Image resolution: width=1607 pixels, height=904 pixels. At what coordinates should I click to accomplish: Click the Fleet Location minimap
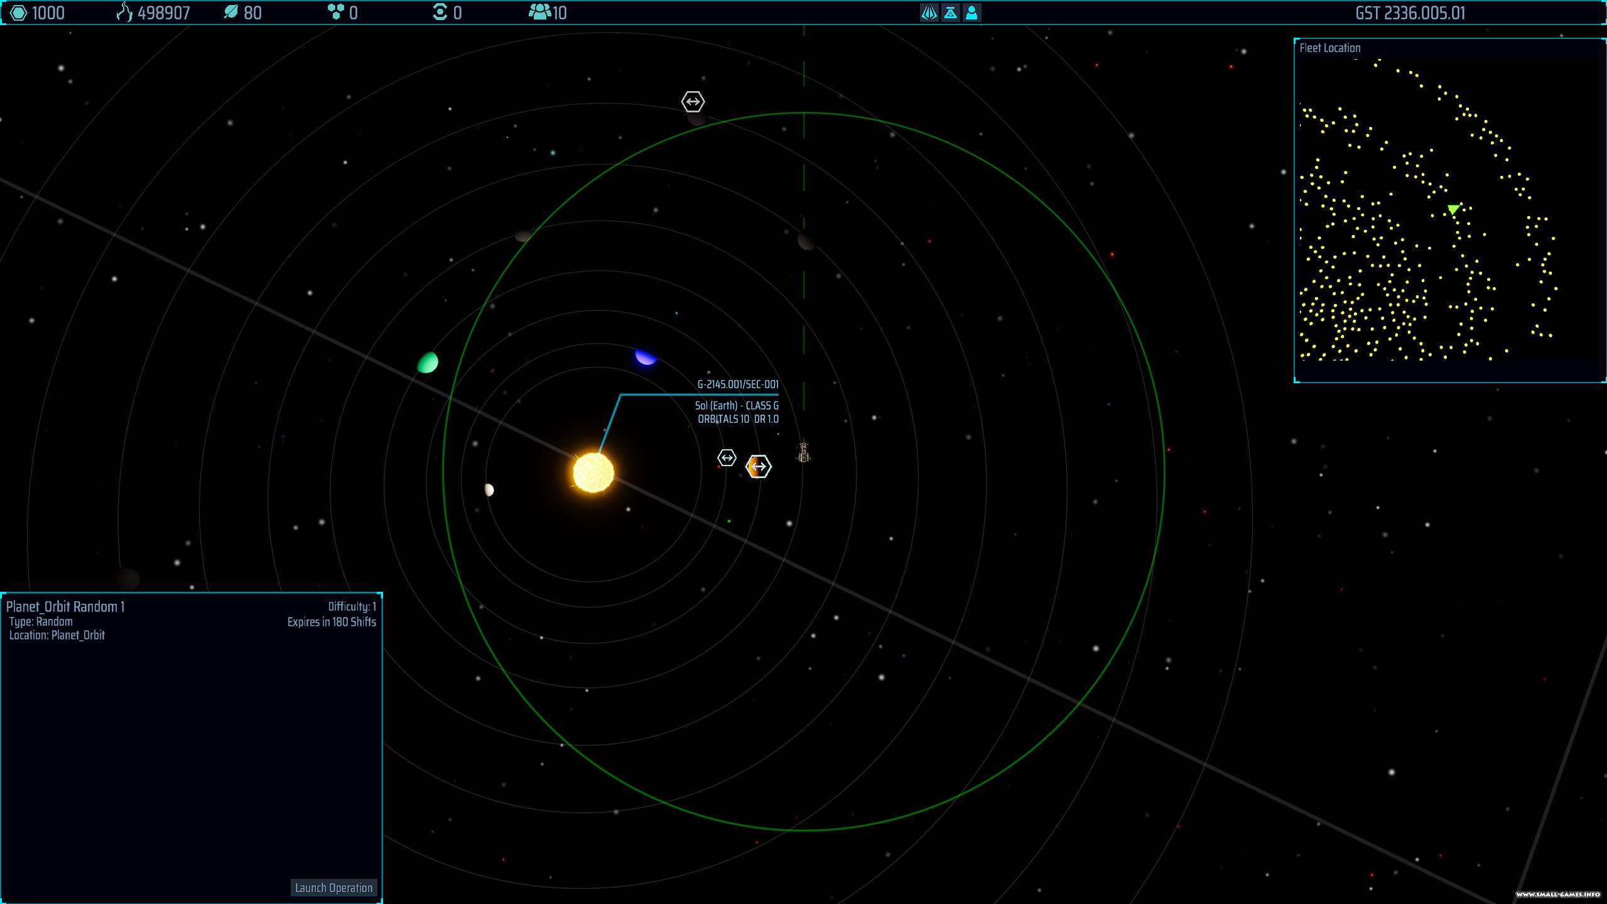point(1450,210)
